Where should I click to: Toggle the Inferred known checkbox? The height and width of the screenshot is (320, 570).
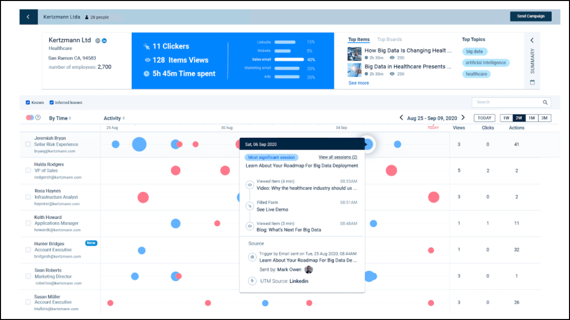[52, 103]
